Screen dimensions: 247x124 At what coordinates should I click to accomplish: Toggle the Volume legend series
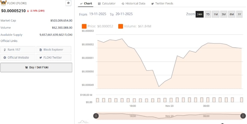click(x=135, y=26)
